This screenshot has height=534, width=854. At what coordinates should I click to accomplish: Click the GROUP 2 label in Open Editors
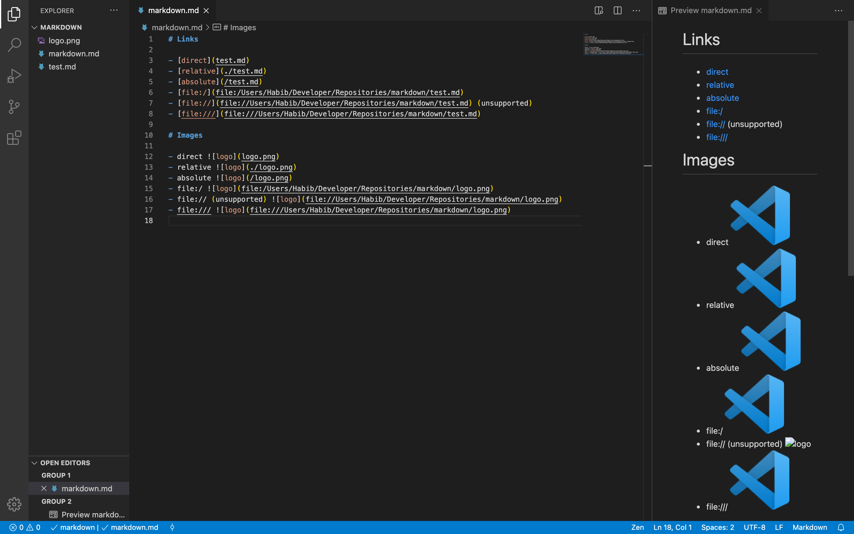pos(56,501)
